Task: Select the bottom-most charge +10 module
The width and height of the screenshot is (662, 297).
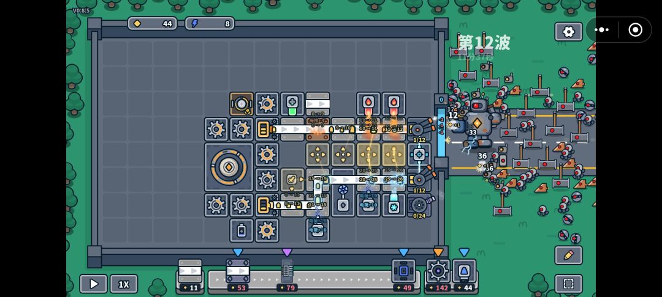Action: point(318,230)
